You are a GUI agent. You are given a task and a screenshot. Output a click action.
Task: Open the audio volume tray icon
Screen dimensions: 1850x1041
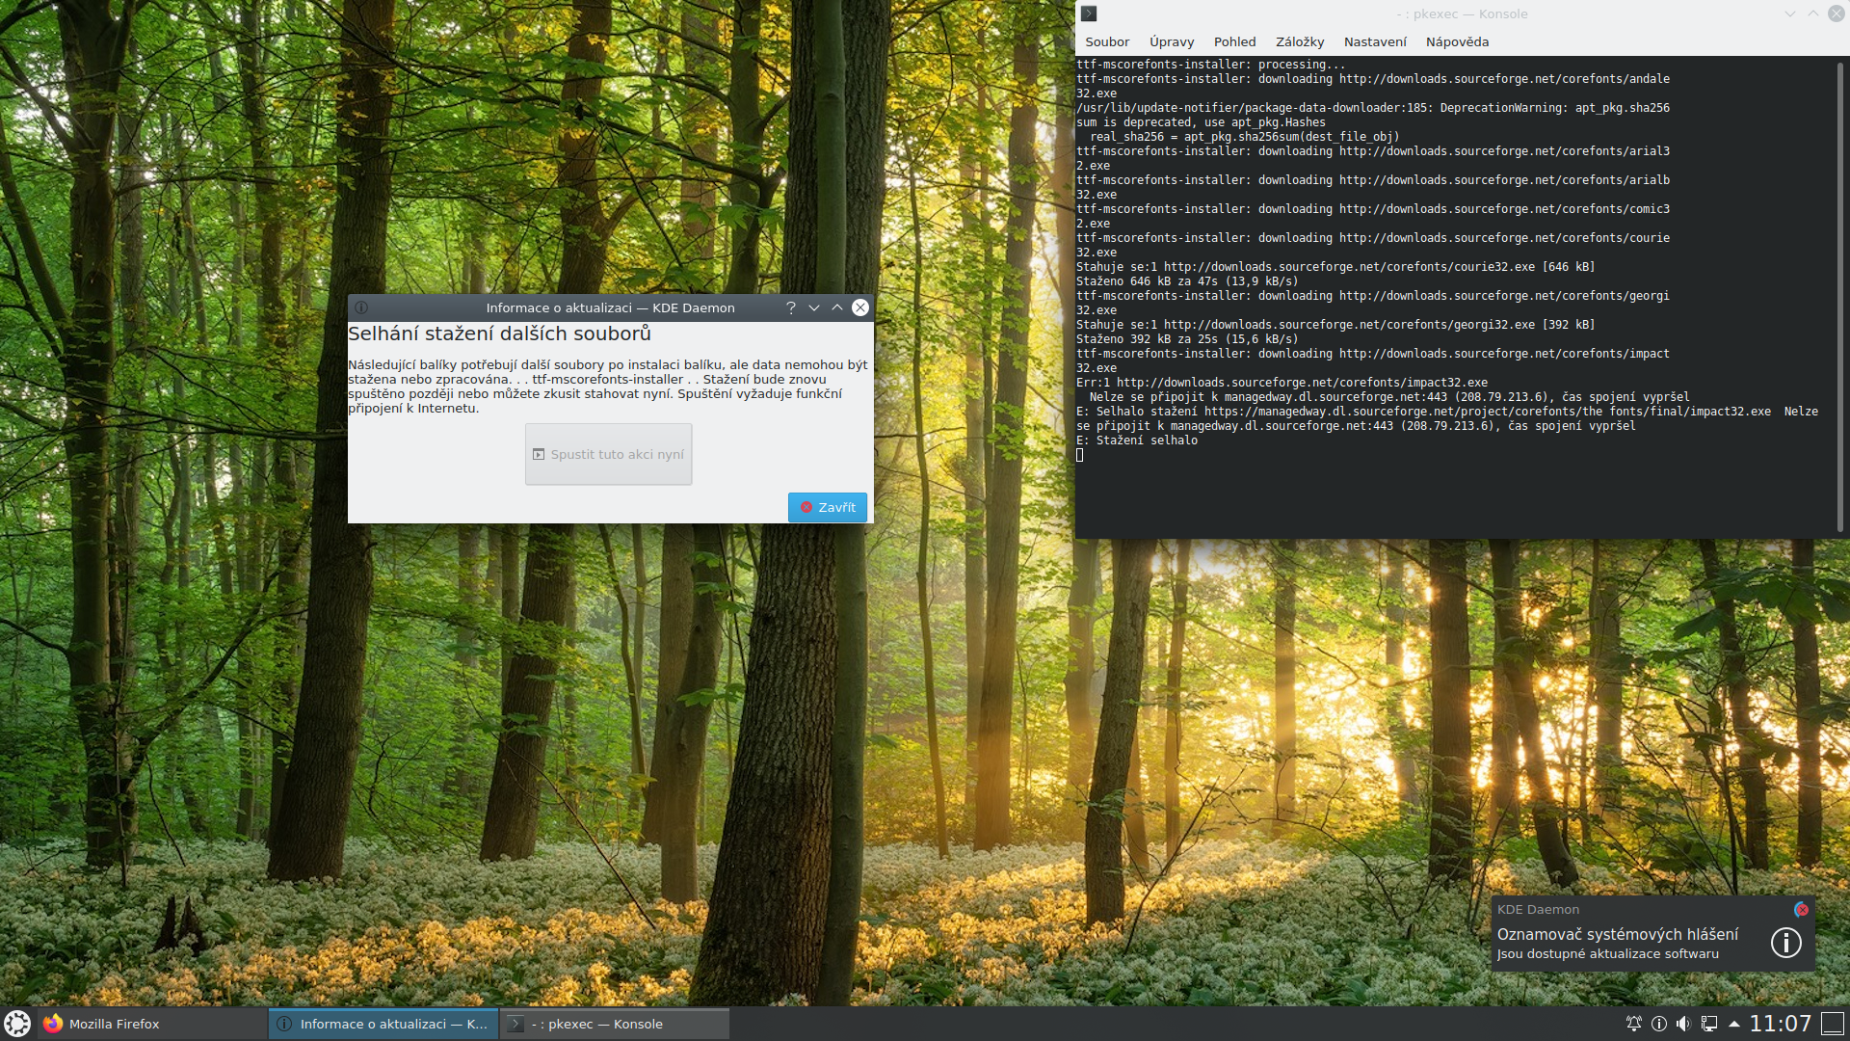point(1683,1024)
